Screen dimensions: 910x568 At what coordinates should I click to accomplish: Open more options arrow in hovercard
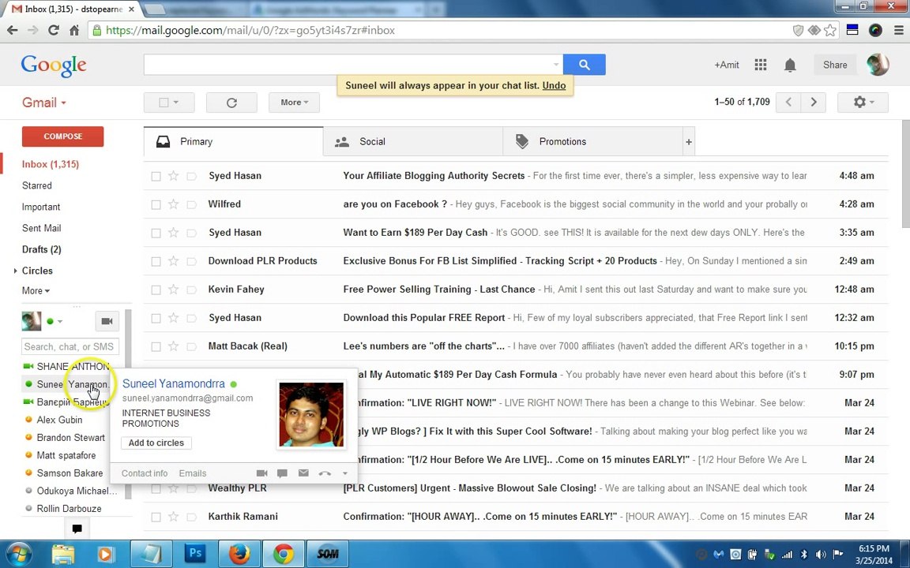tap(344, 473)
